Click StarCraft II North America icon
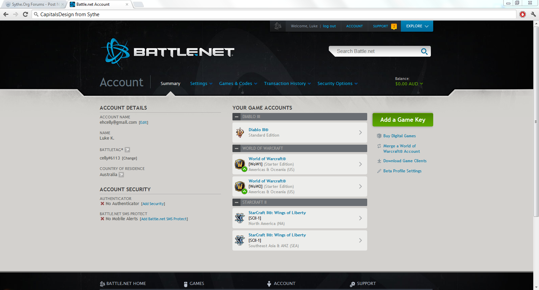 tap(240, 218)
